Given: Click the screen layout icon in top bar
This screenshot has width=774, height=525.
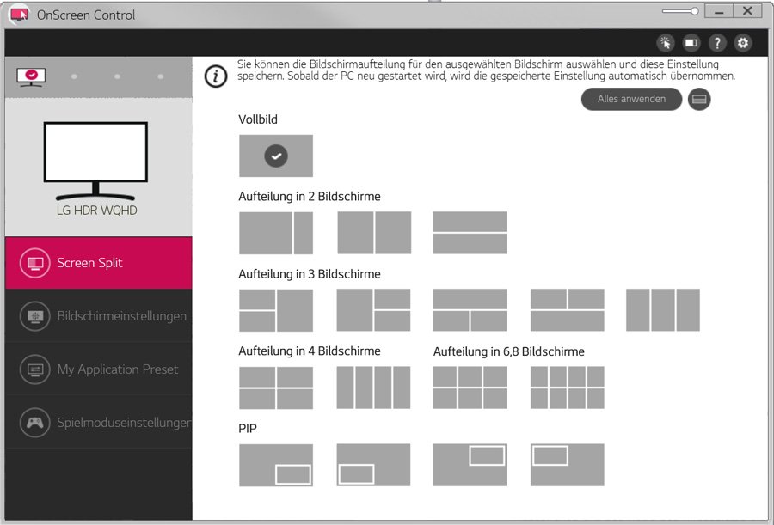Looking at the screenshot, I should [691, 43].
